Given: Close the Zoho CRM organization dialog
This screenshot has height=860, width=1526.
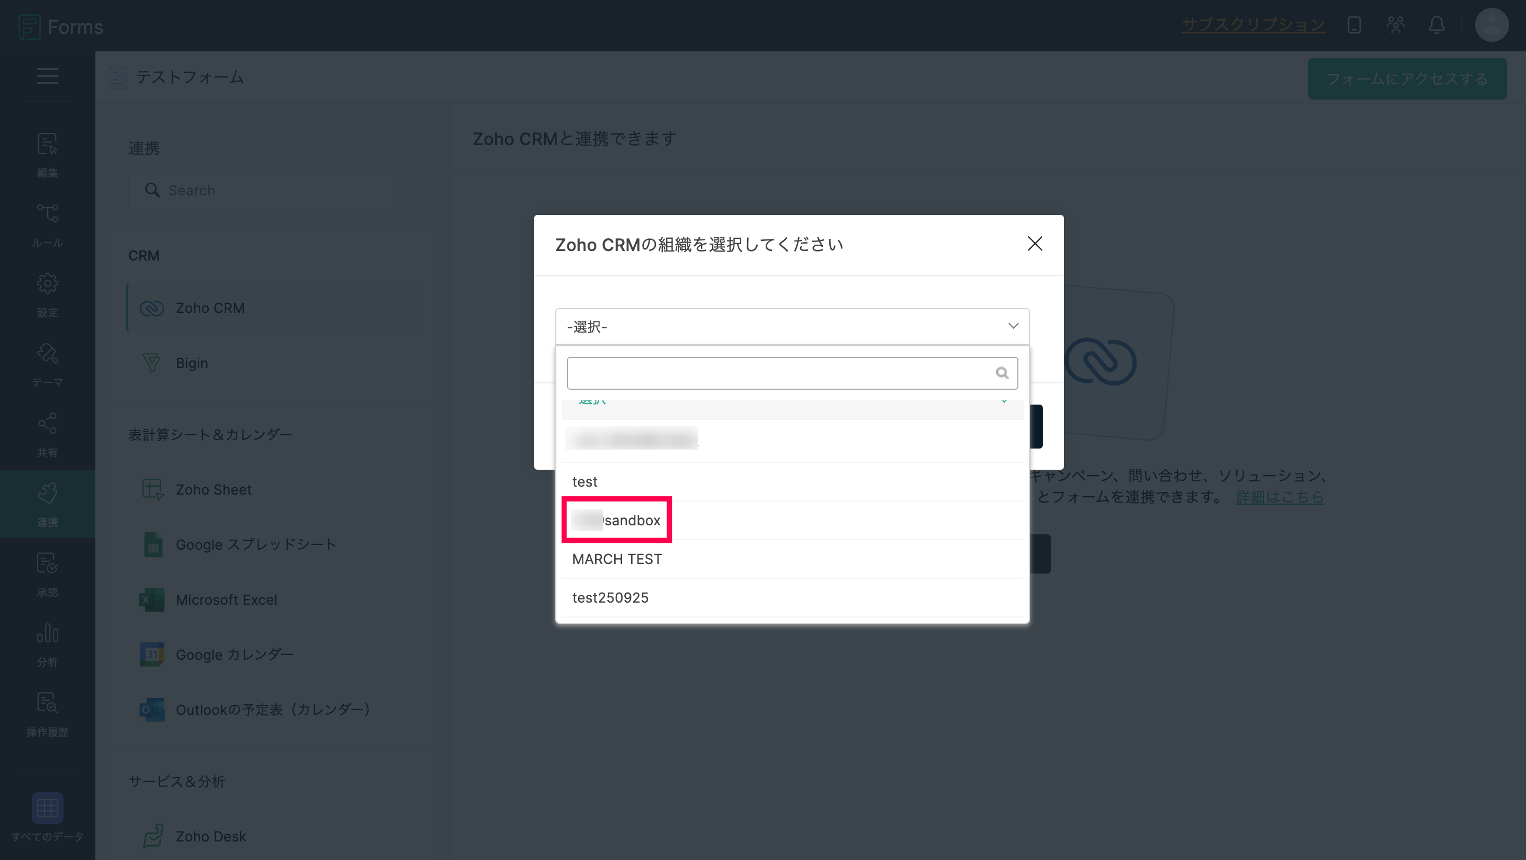Looking at the screenshot, I should (1035, 244).
